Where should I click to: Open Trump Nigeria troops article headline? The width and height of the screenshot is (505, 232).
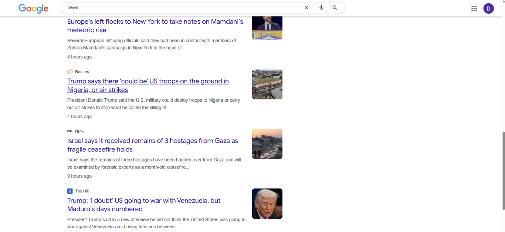[148, 85]
